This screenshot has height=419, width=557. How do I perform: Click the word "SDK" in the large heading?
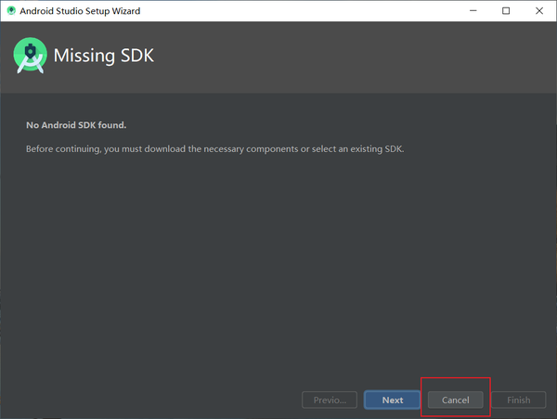136,56
